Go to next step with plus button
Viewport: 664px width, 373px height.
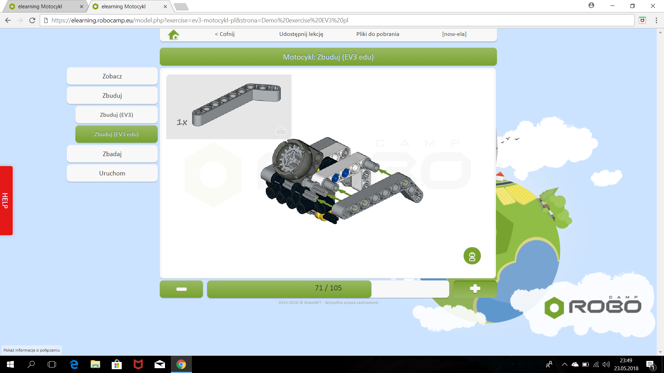475,289
